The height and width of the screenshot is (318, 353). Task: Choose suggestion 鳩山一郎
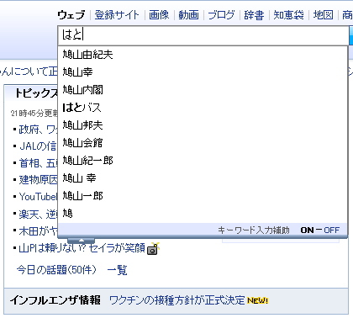(x=203, y=196)
